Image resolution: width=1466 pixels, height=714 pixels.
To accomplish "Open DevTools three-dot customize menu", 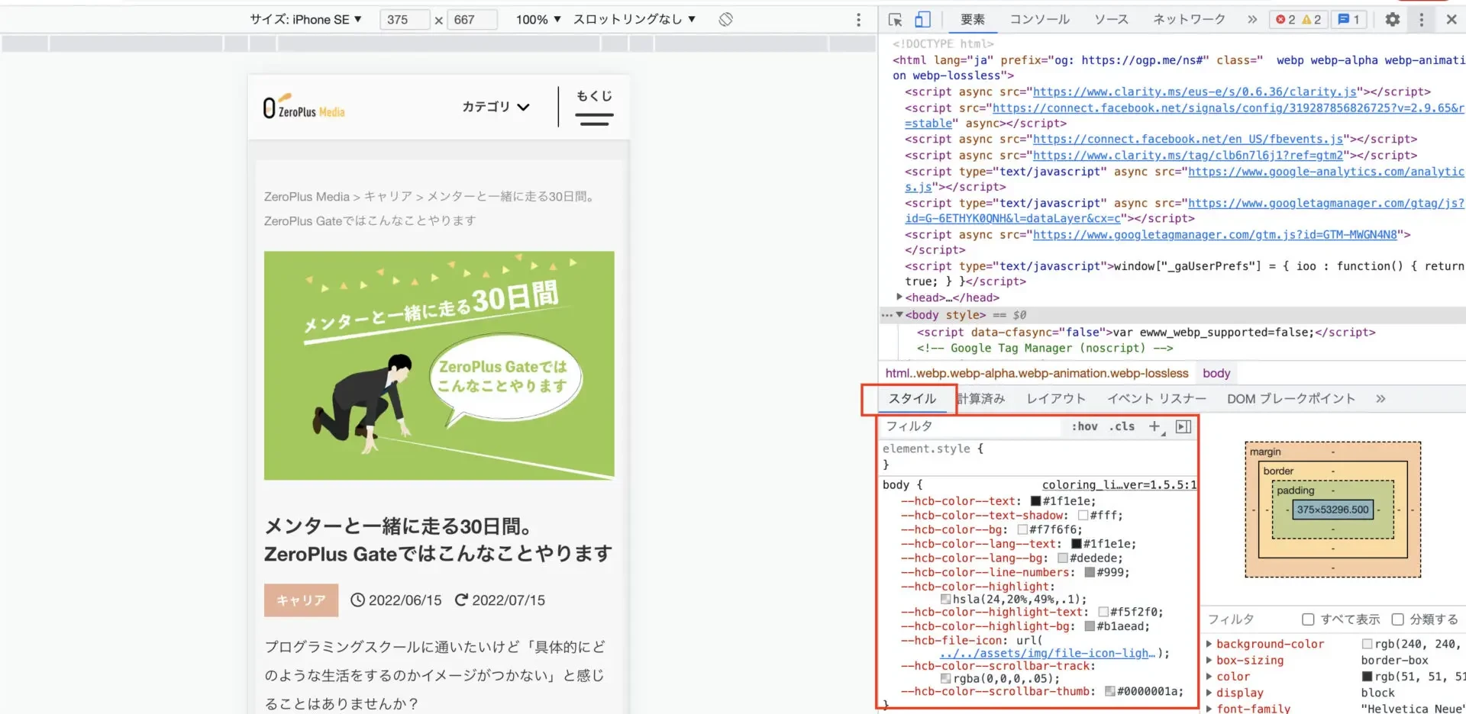I will pyautogui.click(x=1421, y=20).
